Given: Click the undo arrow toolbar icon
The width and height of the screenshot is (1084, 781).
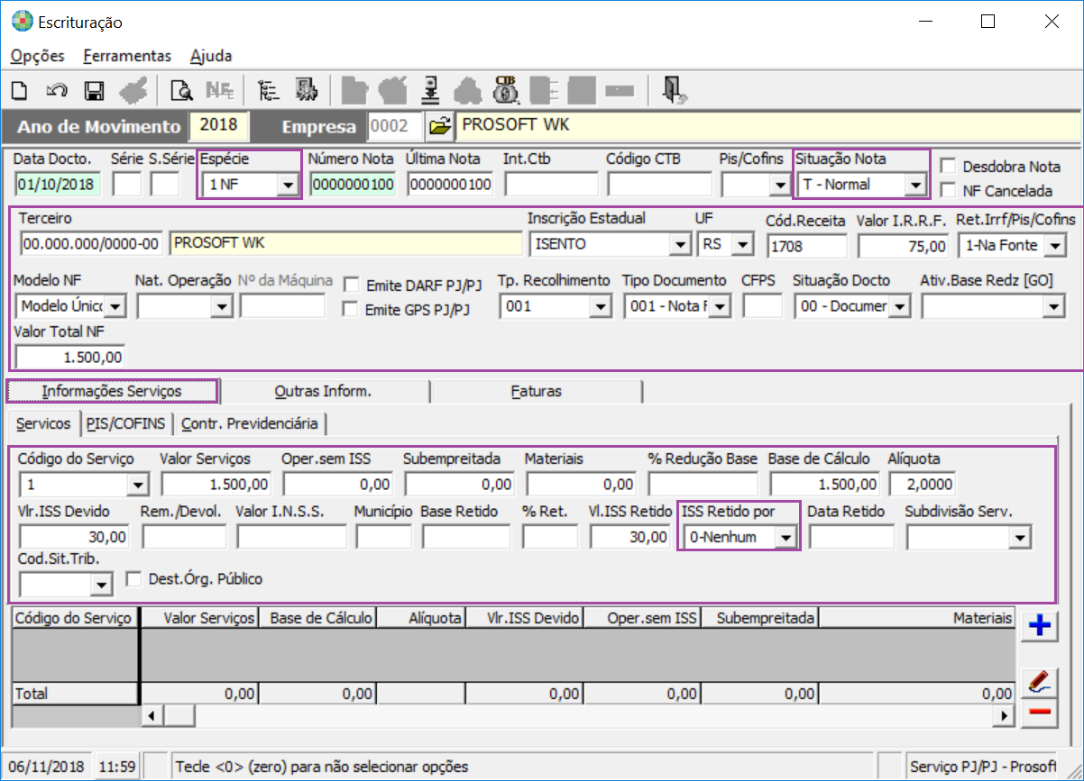Looking at the screenshot, I should click(57, 90).
